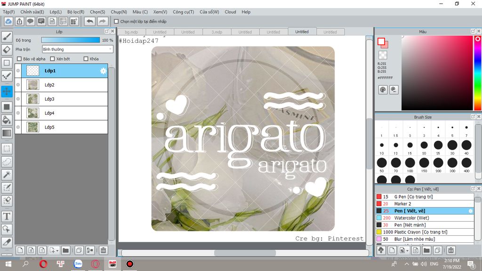The image size is (482, 271).
Task: Select the Eyedropper tool
Action: [7, 242]
